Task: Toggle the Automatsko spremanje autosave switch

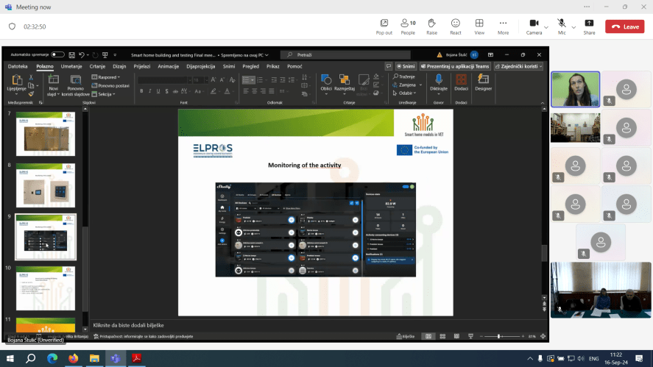Action: click(57, 54)
